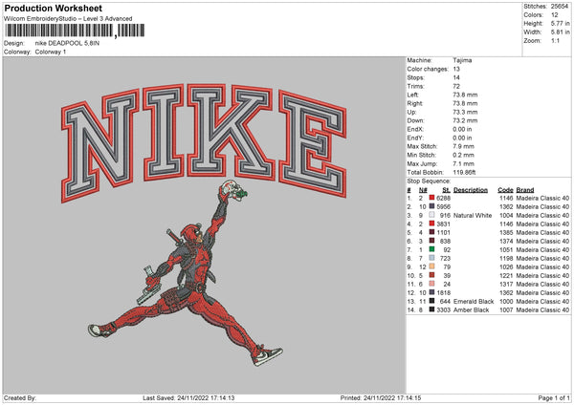
Task: Click the 'Stop Sequence:' heading
Action: point(429,181)
